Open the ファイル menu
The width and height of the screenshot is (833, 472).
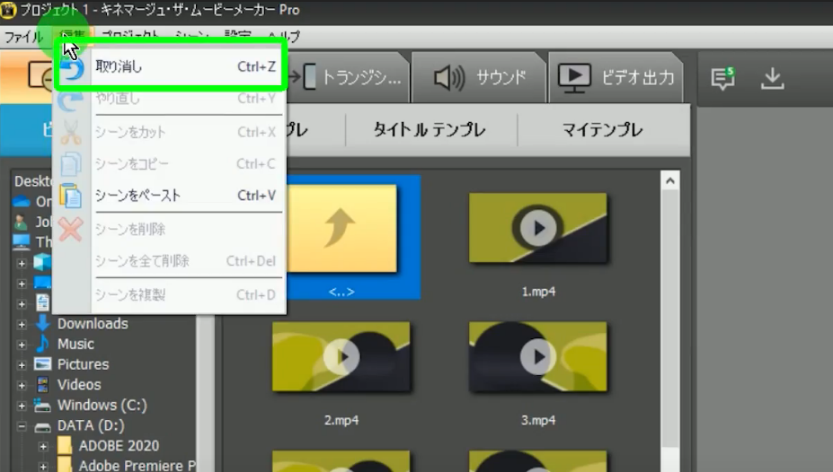[24, 37]
